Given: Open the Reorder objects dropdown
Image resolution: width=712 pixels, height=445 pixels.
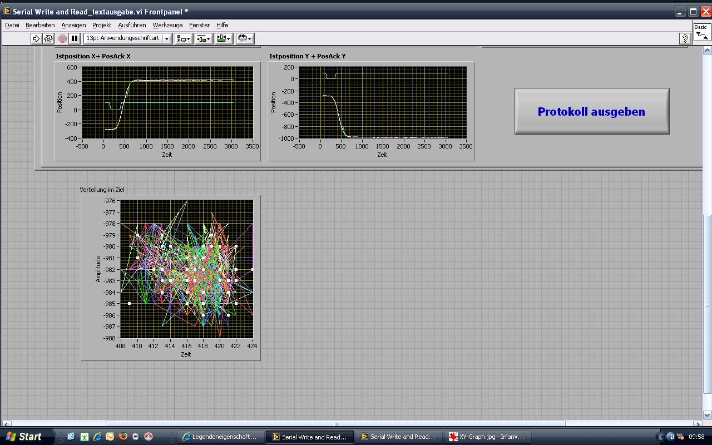Looking at the screenshot, I should tap(245, 38).
